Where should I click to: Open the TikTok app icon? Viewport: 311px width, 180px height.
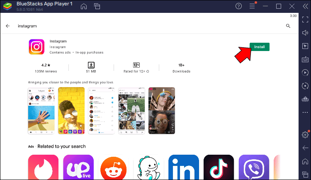tap(219, 167)
